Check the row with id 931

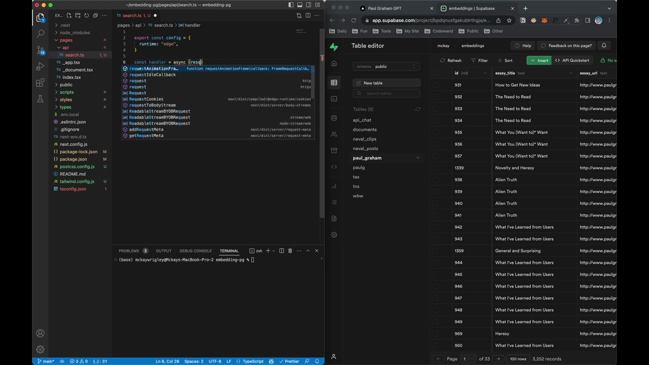[436, 85]
